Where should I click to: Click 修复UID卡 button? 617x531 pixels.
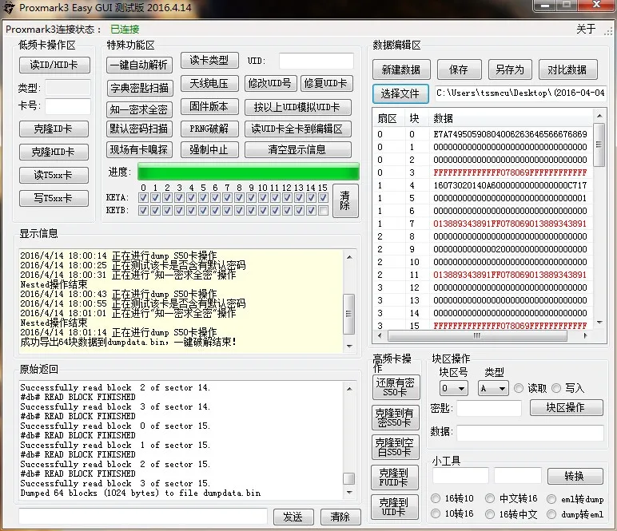pos(326,83)
